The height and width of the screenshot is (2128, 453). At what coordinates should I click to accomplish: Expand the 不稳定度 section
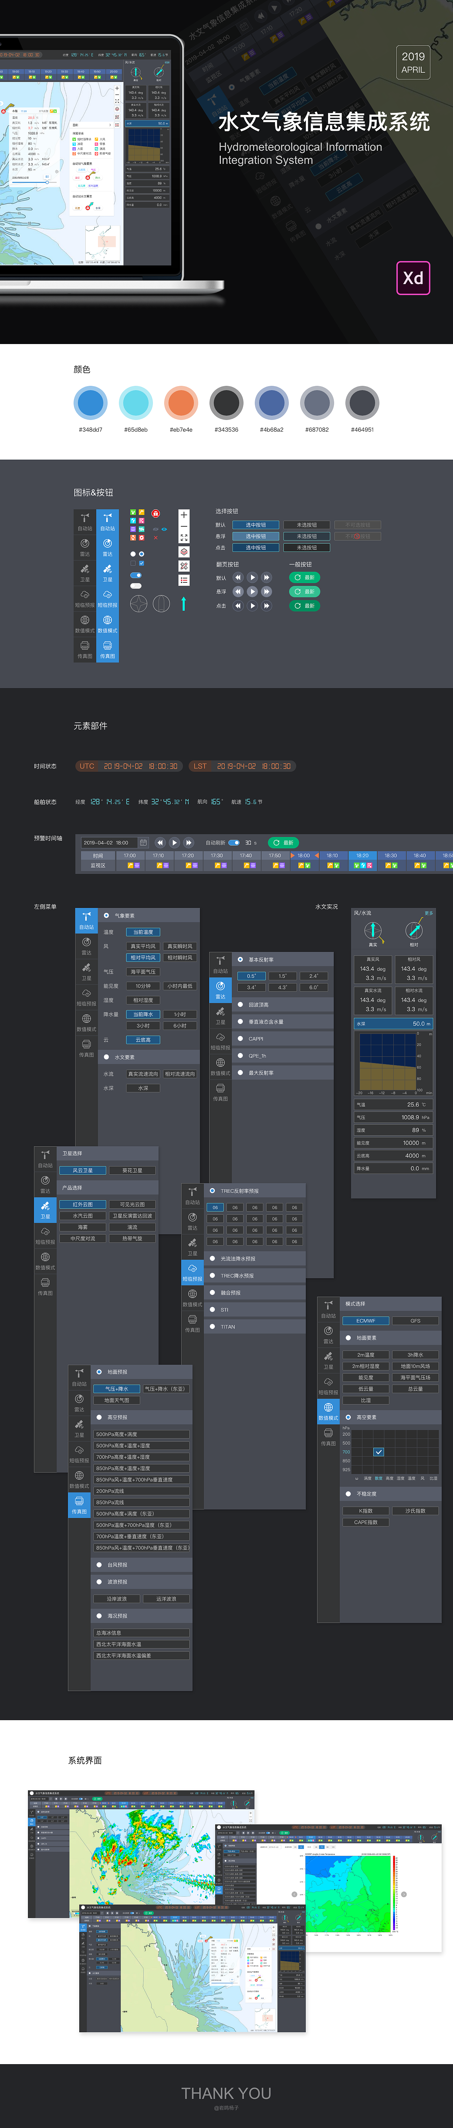pos(391,1494)
